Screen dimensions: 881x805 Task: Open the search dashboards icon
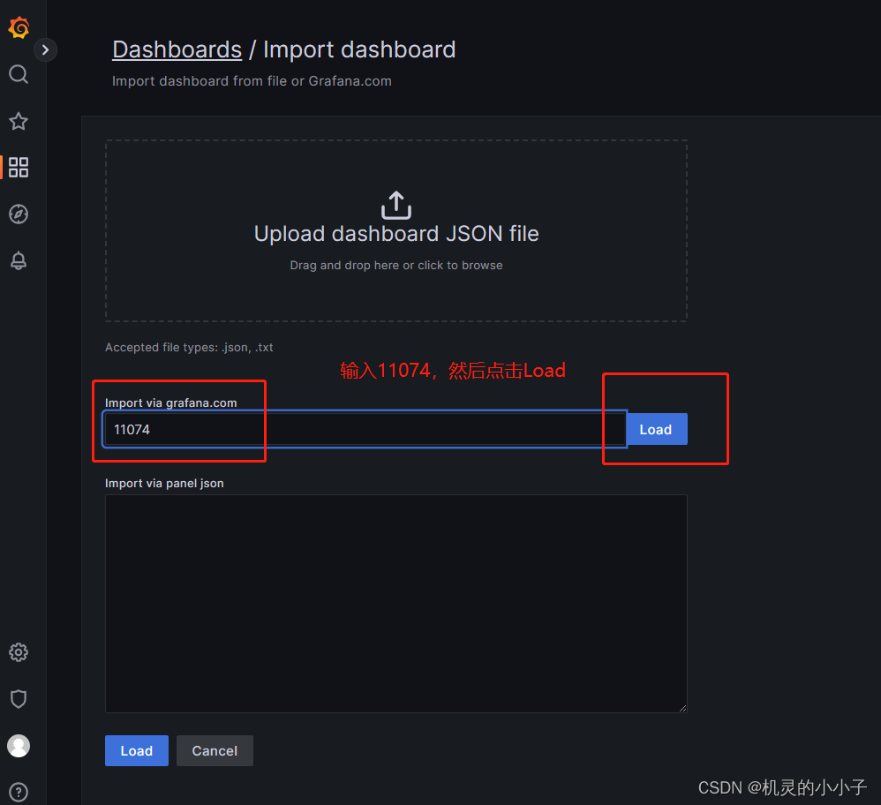[19, 74]
